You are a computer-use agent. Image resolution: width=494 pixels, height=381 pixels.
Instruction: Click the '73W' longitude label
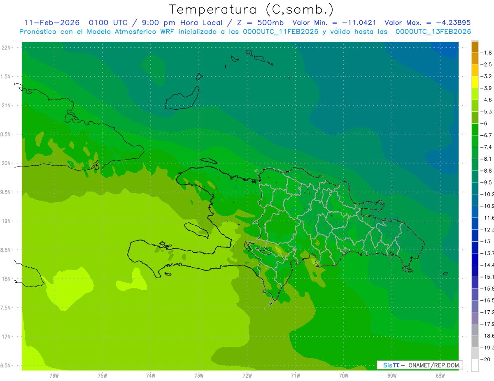click(x=199, y=375)
